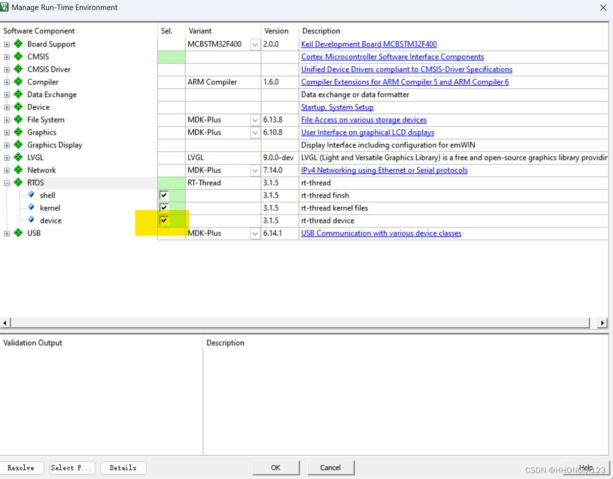Open Startup, System Setup link

tap(337, 107)
